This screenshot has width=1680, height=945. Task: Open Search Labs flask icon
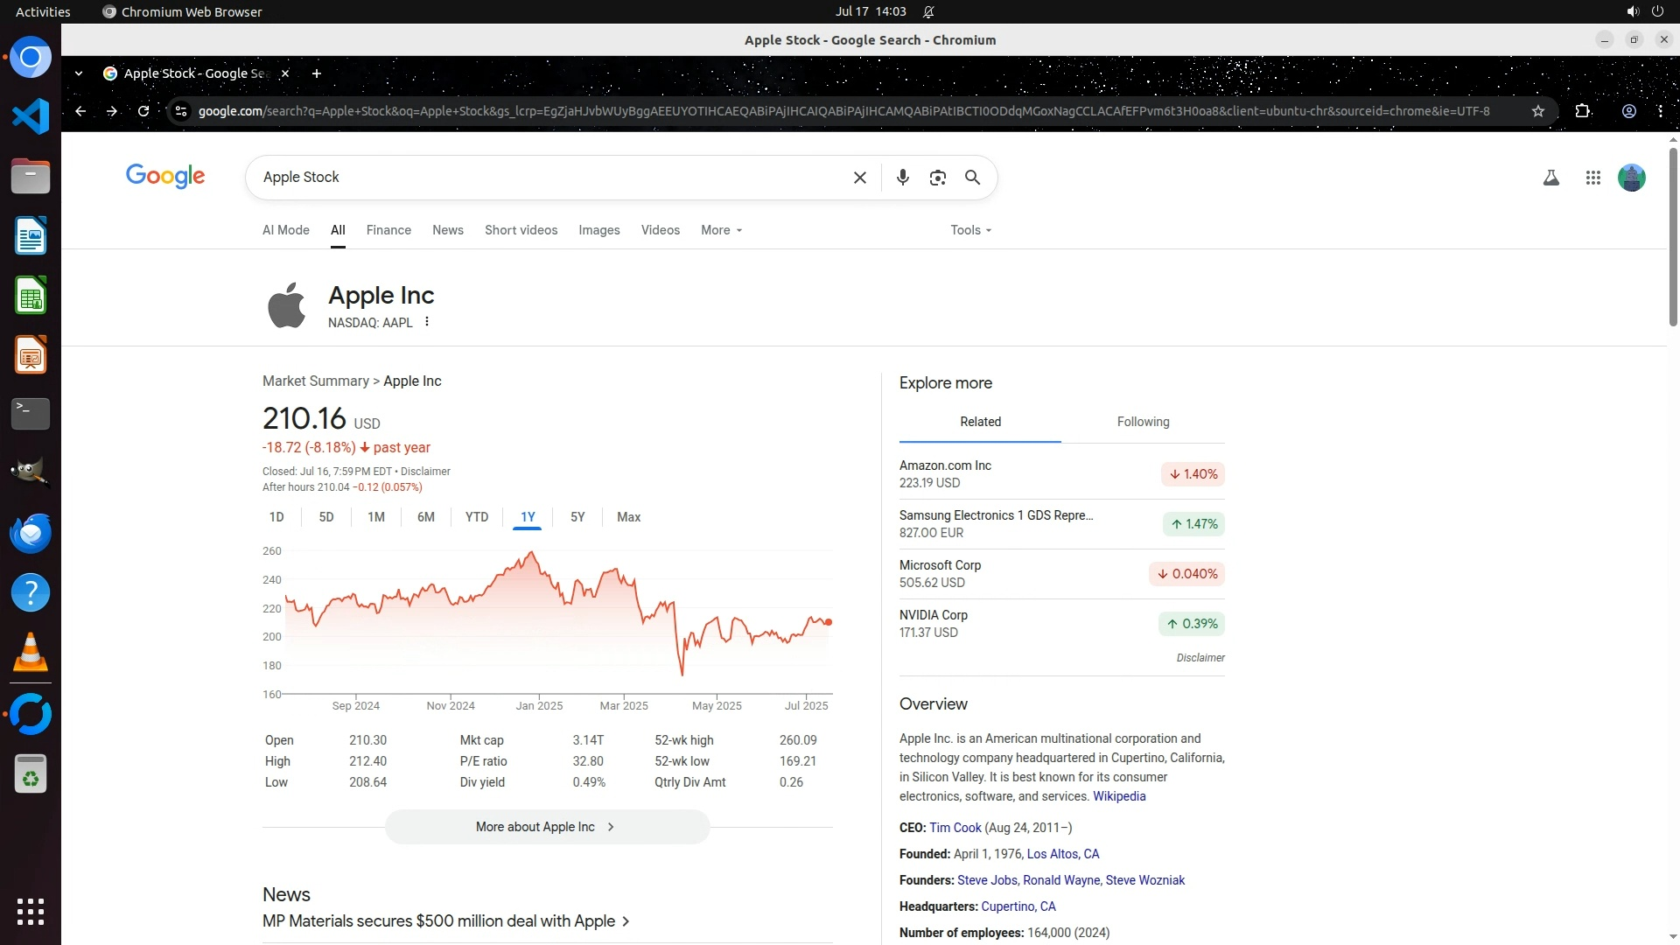point(1550,178)
